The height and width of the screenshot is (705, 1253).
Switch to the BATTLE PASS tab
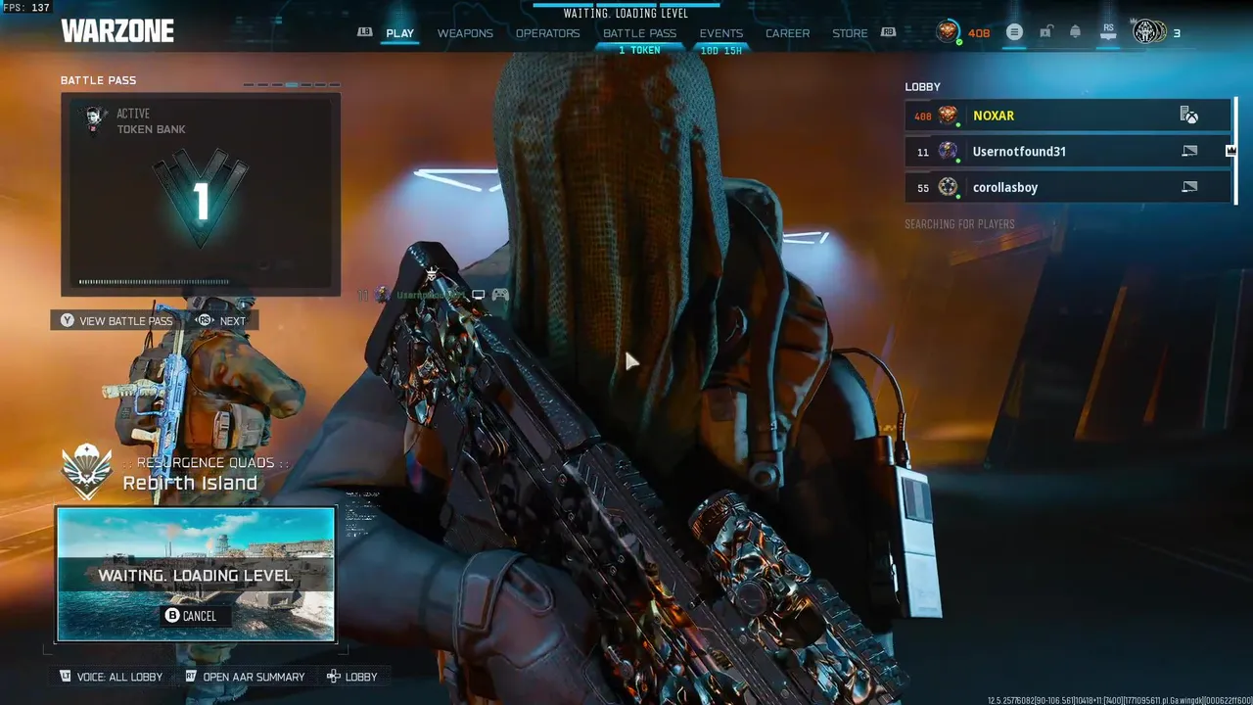click(639, 33)
